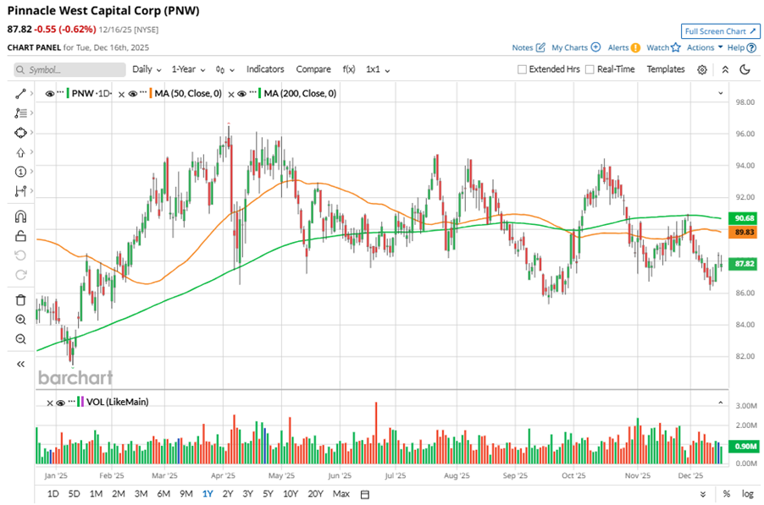Pick the shapes drawing tool

tap(20, 132)
